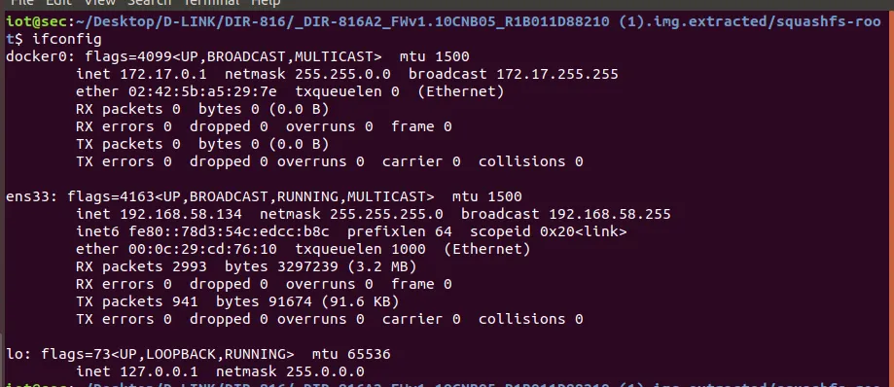Open the File menu
894x387 pixels.
[x=21, y=3]
